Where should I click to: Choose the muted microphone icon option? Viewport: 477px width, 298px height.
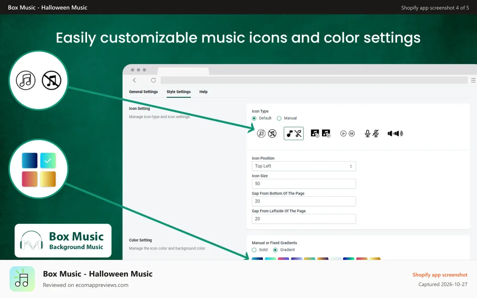click(376, 134)
